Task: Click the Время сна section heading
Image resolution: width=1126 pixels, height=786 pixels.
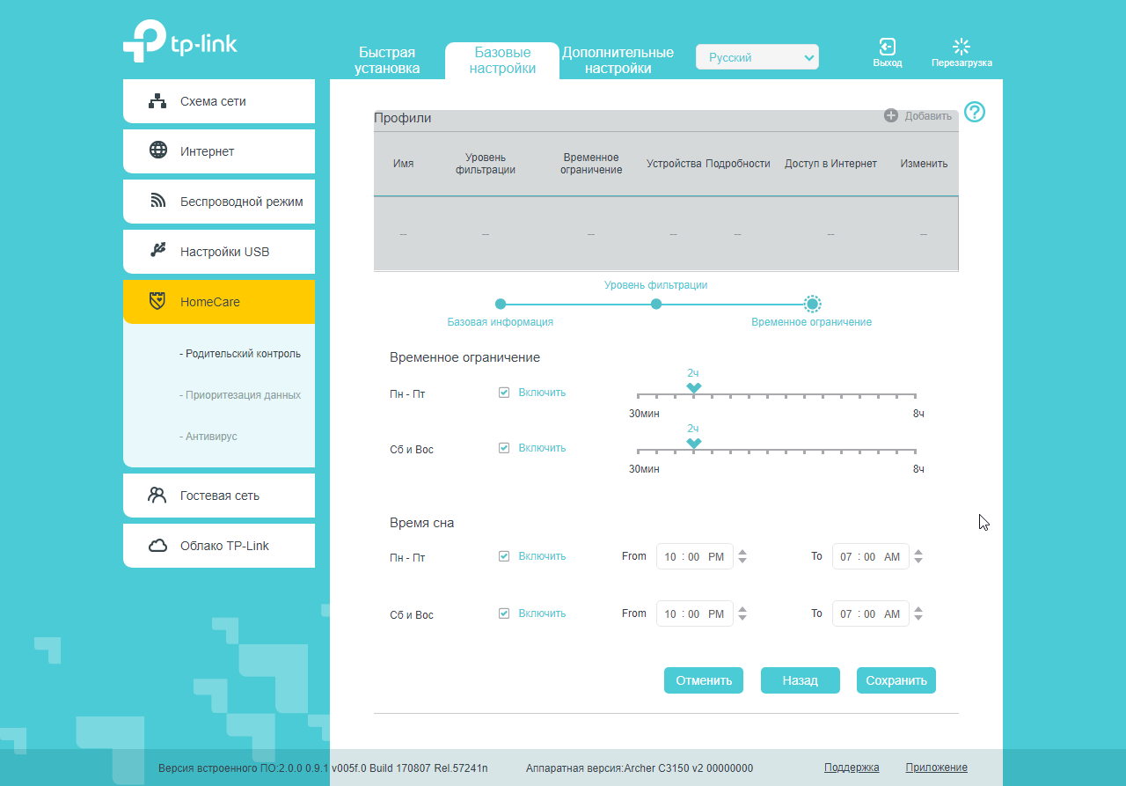Action: (x=422, y=523)
